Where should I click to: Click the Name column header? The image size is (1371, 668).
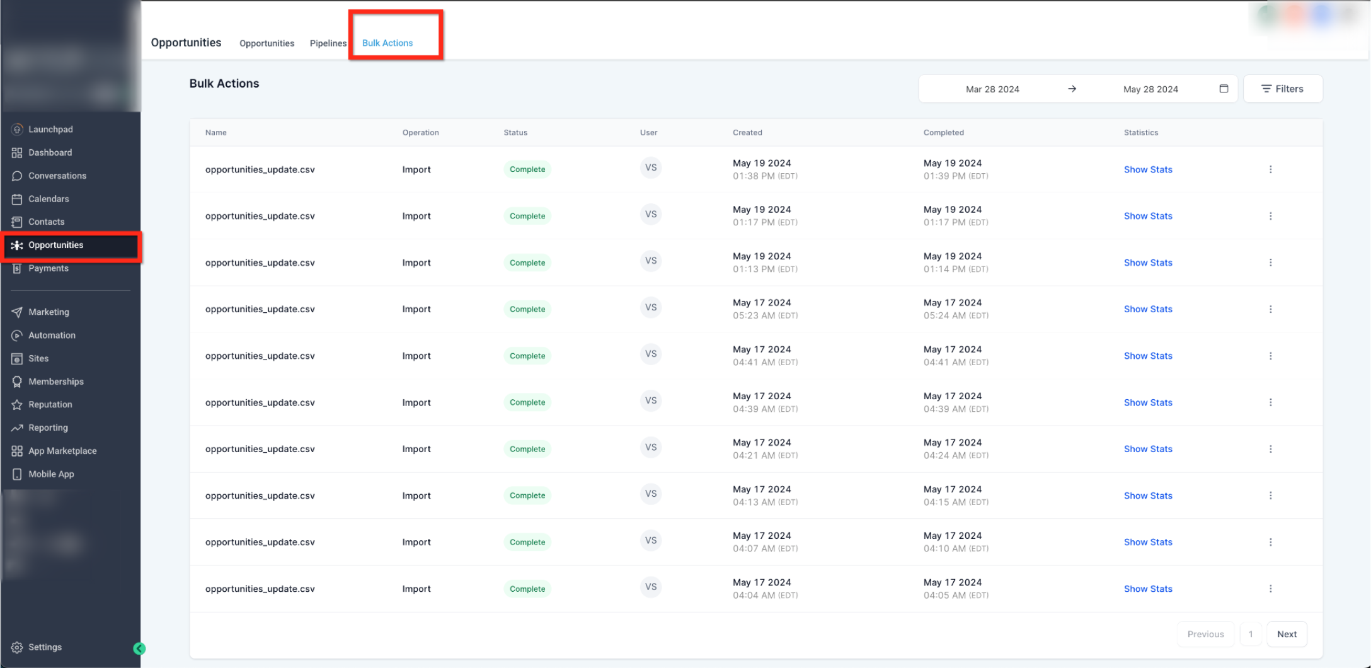[215, 132]
